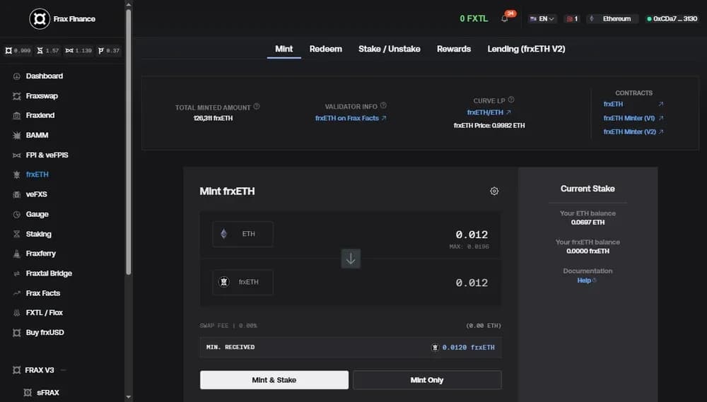Click the info icon beside Curve LP
707x402 pixels.
coord(511,100)
